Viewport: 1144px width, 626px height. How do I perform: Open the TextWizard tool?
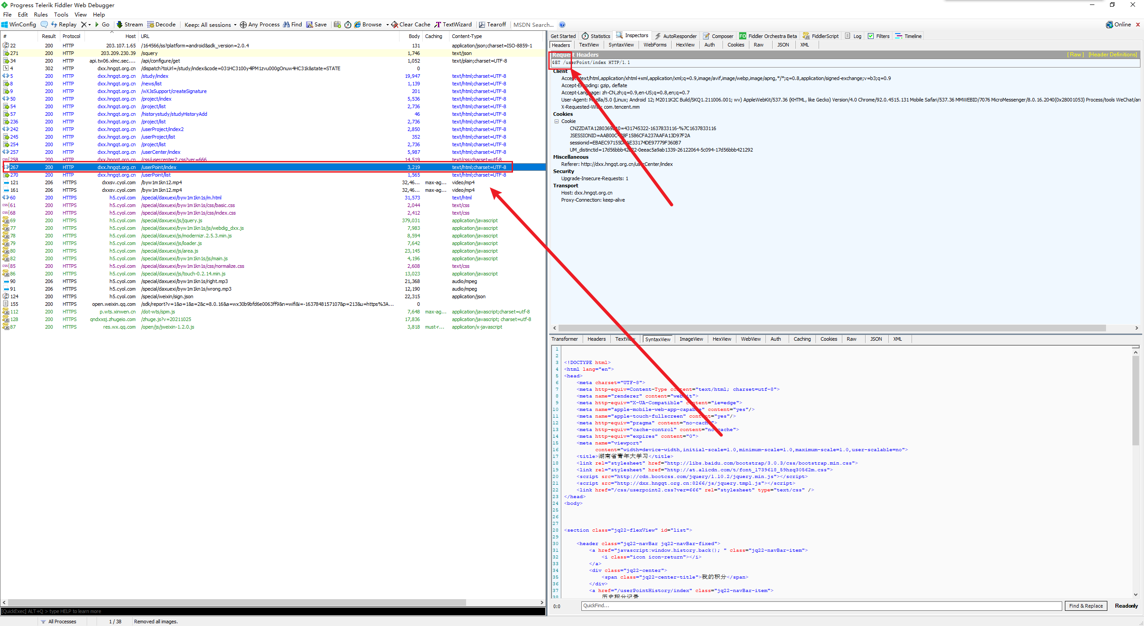453,25
